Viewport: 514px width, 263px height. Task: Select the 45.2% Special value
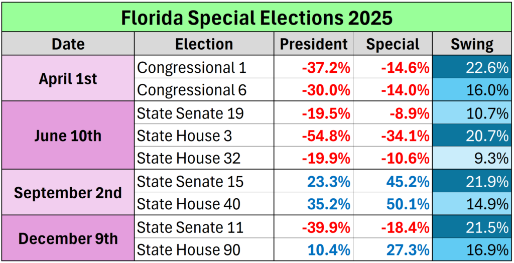coord(408,182)
